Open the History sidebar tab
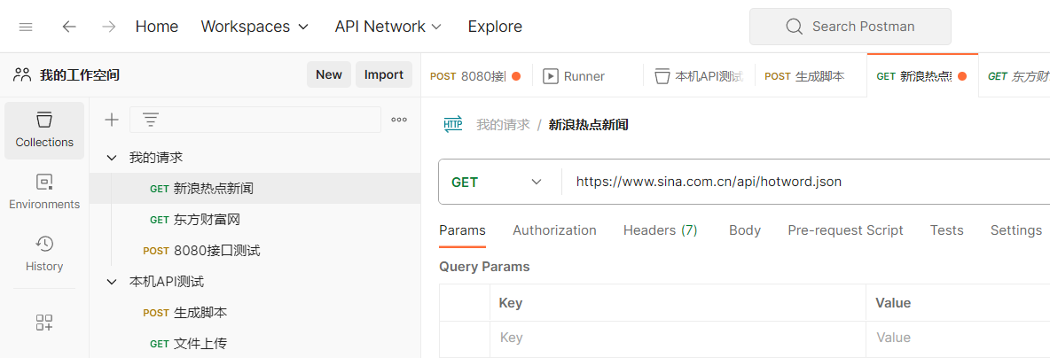The height and width of the screenshot is (358, 1050). coord(44,253)
